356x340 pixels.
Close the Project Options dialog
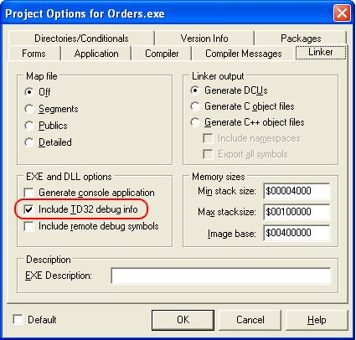(342, 13)
